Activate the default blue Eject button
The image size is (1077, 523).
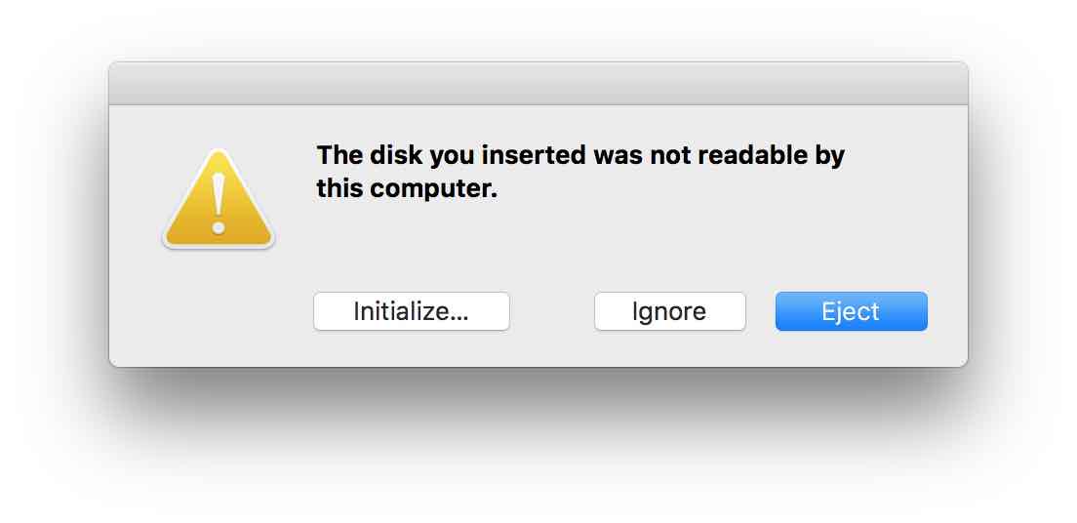coord(851,311)
